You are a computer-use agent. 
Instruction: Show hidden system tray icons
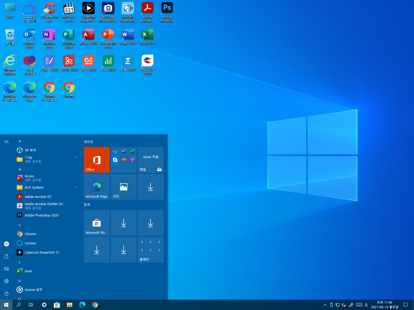click(325, 305)
